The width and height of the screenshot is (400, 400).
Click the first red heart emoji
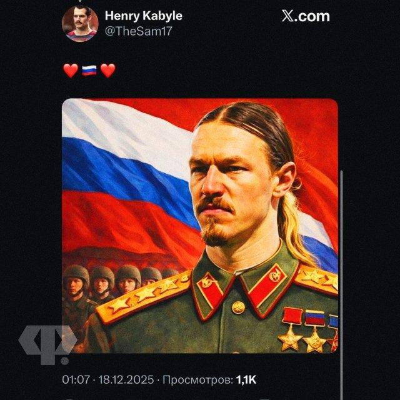point(71,71)
